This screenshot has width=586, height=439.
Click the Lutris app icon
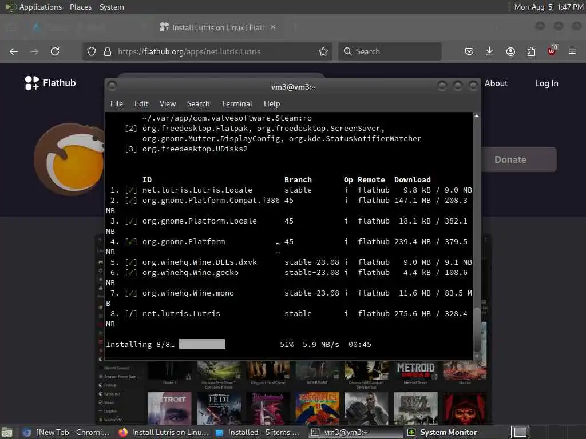pyautogui.click(x=69, y=159)
